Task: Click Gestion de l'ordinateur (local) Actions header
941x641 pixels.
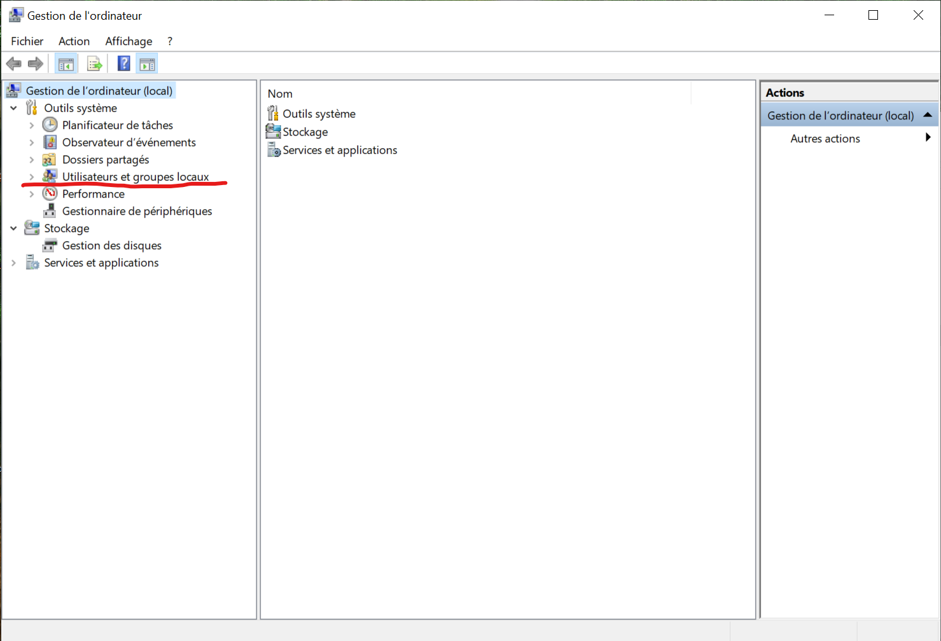Action: (x=849, y=115)
